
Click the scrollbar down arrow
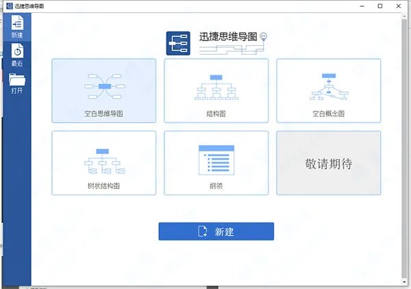[404, 282]
